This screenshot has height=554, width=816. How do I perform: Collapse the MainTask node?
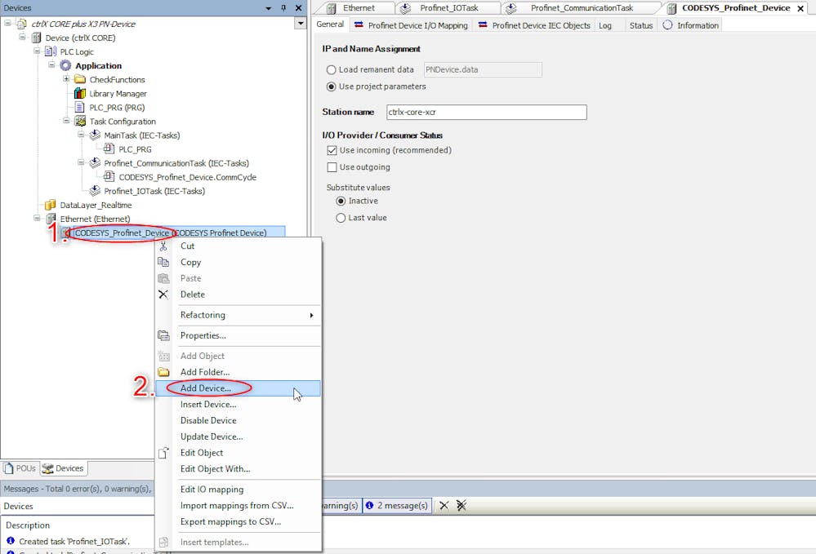81,135
